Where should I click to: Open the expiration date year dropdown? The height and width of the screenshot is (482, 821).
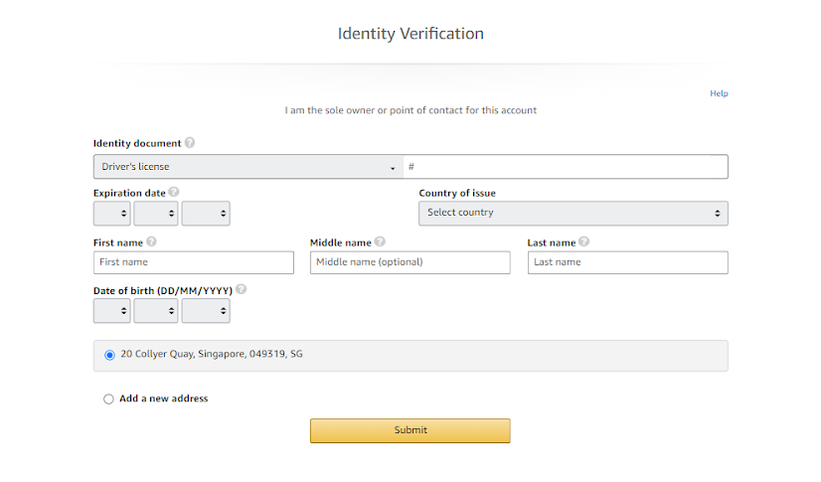click(x=206, y=214)
